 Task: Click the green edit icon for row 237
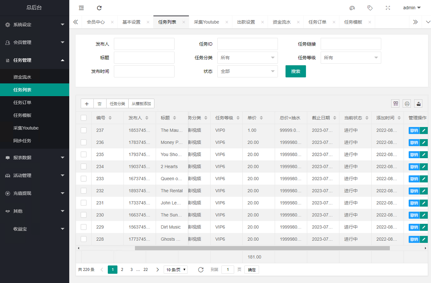pyautogui.click(x=423, y=131)
